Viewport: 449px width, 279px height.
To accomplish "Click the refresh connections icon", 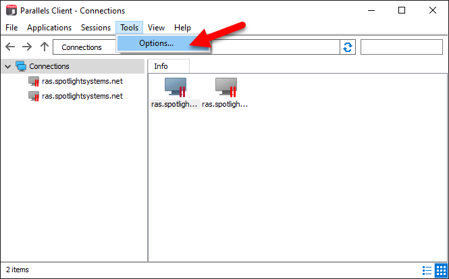I will 348,47.
